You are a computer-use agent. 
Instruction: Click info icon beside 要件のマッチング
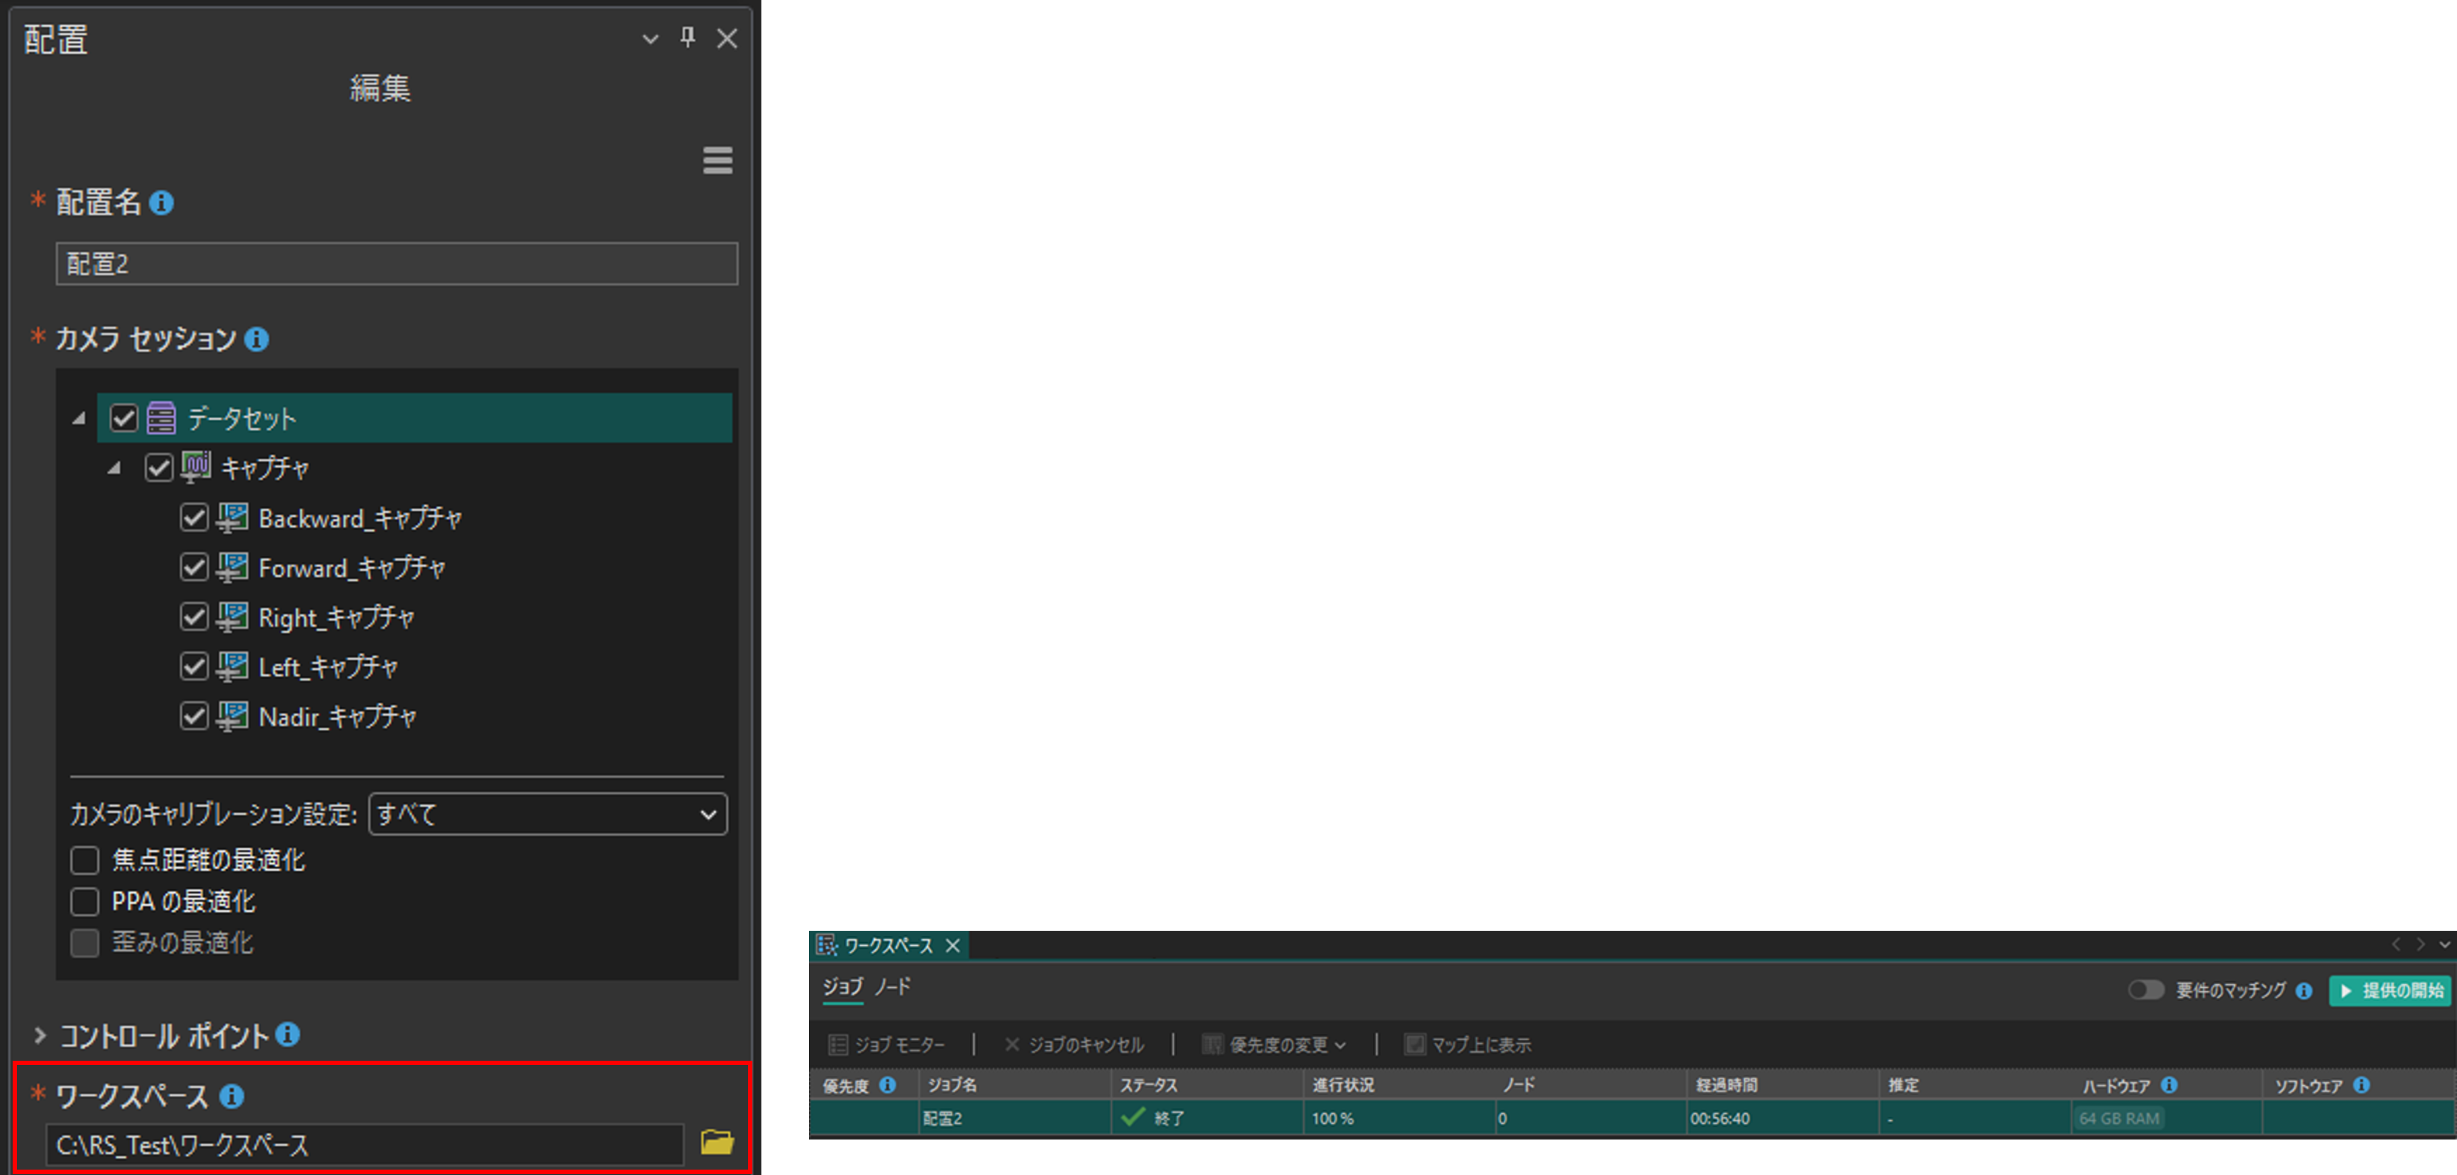pyautogui.click(x=2304, y=991)
